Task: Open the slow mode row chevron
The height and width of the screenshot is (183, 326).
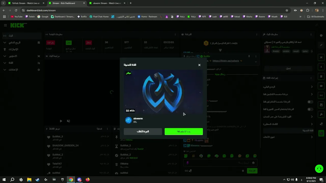Action: click(312, 87)
